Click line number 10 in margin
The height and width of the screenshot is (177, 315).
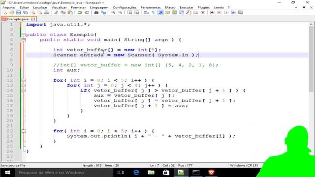click(x=10, y=70)
